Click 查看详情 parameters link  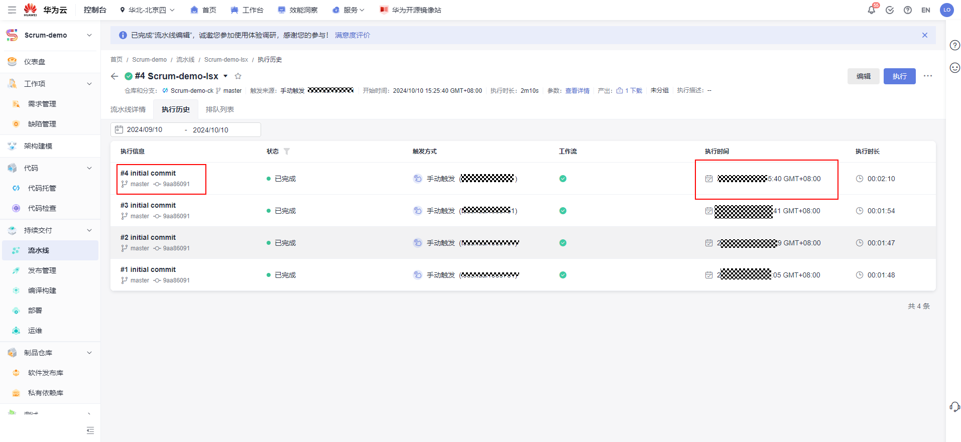577,91
